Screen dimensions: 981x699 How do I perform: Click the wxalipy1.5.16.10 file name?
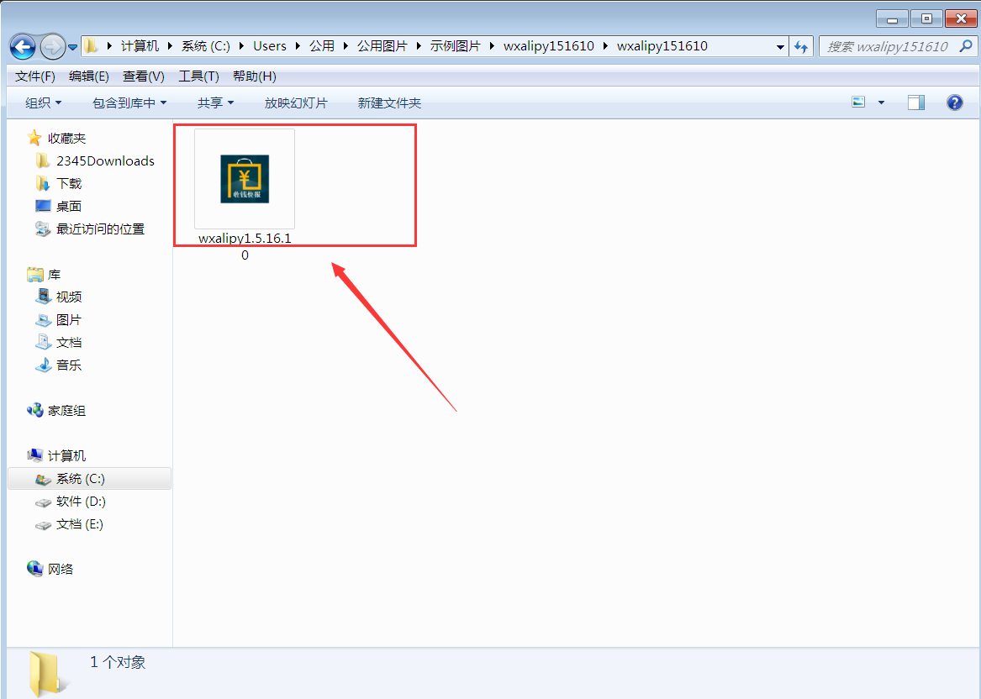tap(245, 246)
